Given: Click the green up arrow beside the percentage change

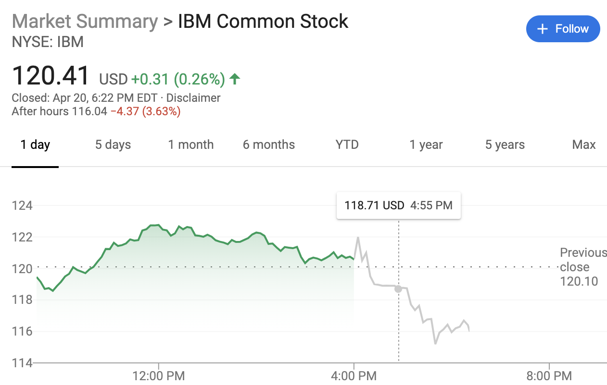Looking at the screenshot, I should pos(234,79).
